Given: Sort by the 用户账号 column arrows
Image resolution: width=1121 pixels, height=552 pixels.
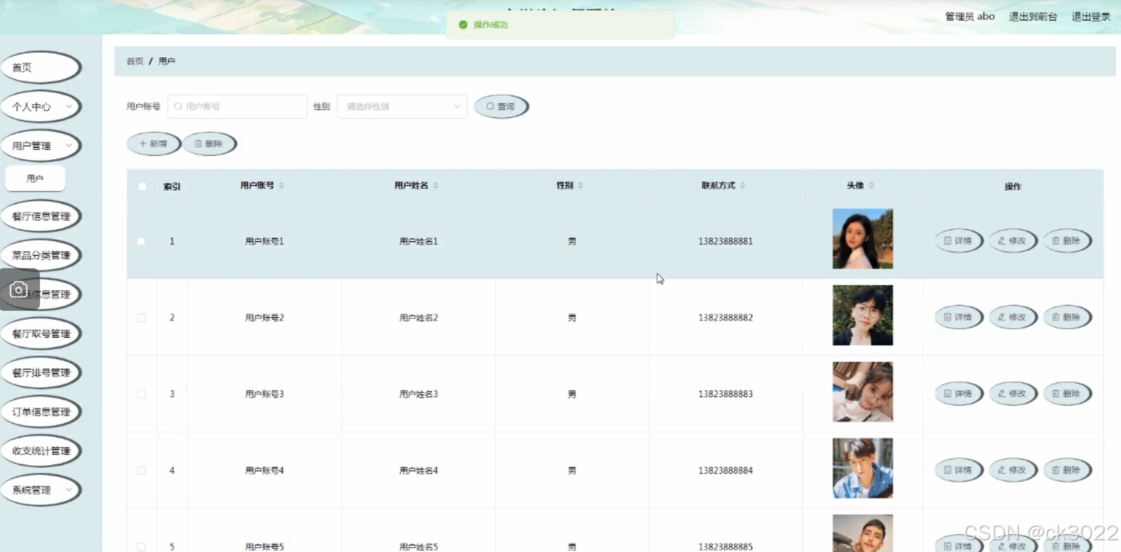Looking at the screenshot, I should pyautogui.click(x=281, y=185).
